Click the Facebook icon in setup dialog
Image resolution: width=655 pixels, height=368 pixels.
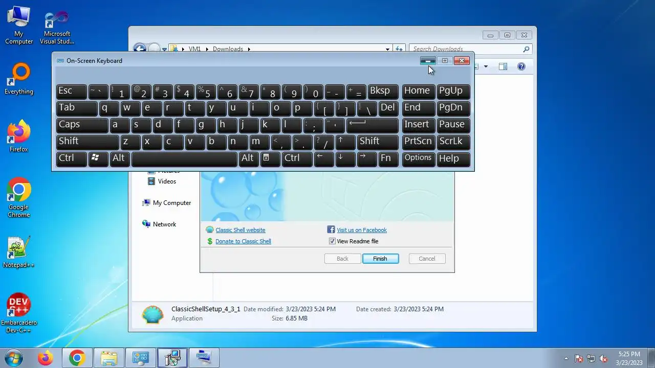(x=331, y=230)
